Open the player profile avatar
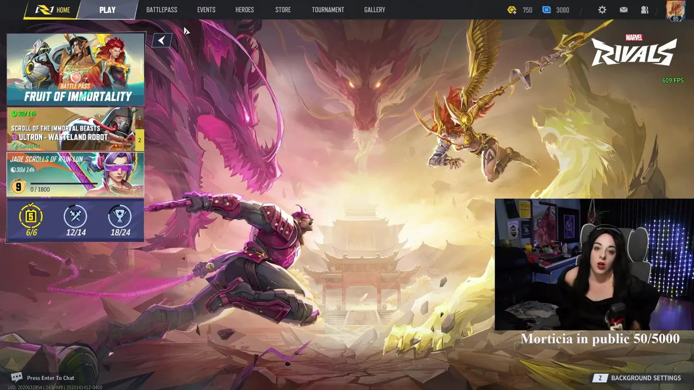This screenshot has height=390, width=694. (x=675, y=10)
